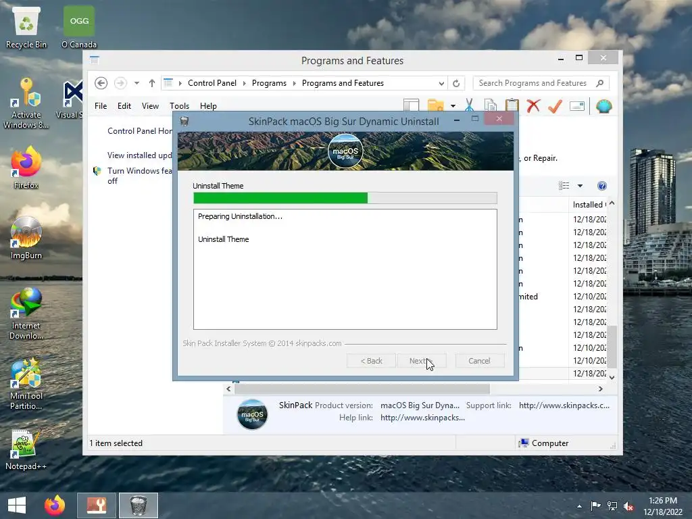This screenshot has width=692, height=519.
Task: Click the Back arrow in Explorer
Action: click(101, 83)
